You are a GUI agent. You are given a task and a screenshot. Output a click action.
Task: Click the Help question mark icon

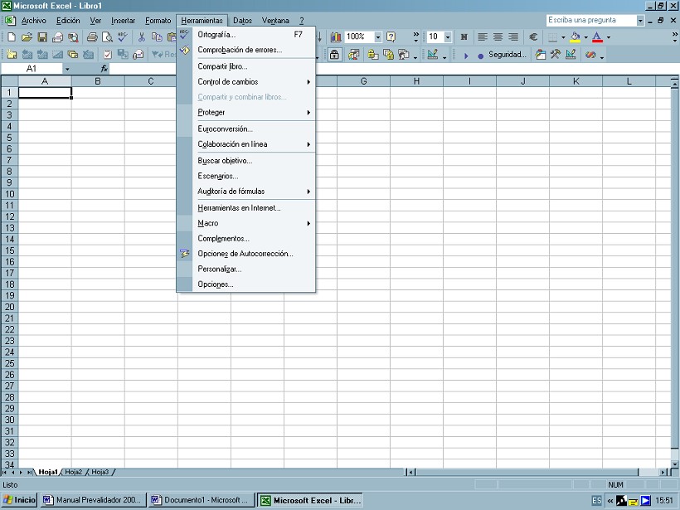point(391,37)
